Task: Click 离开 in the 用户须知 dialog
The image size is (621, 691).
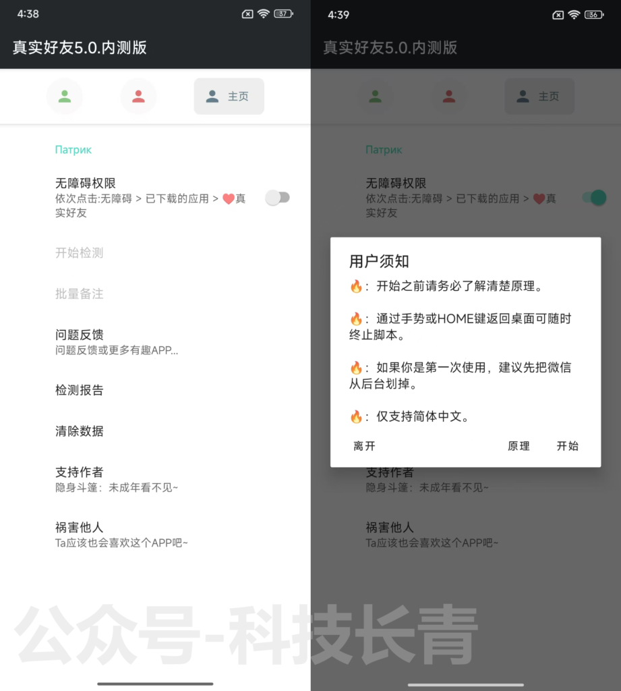Action: pos(364,446)
